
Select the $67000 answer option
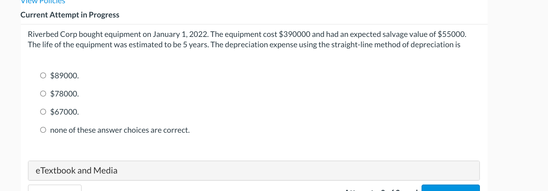click(x=64, y=112)
